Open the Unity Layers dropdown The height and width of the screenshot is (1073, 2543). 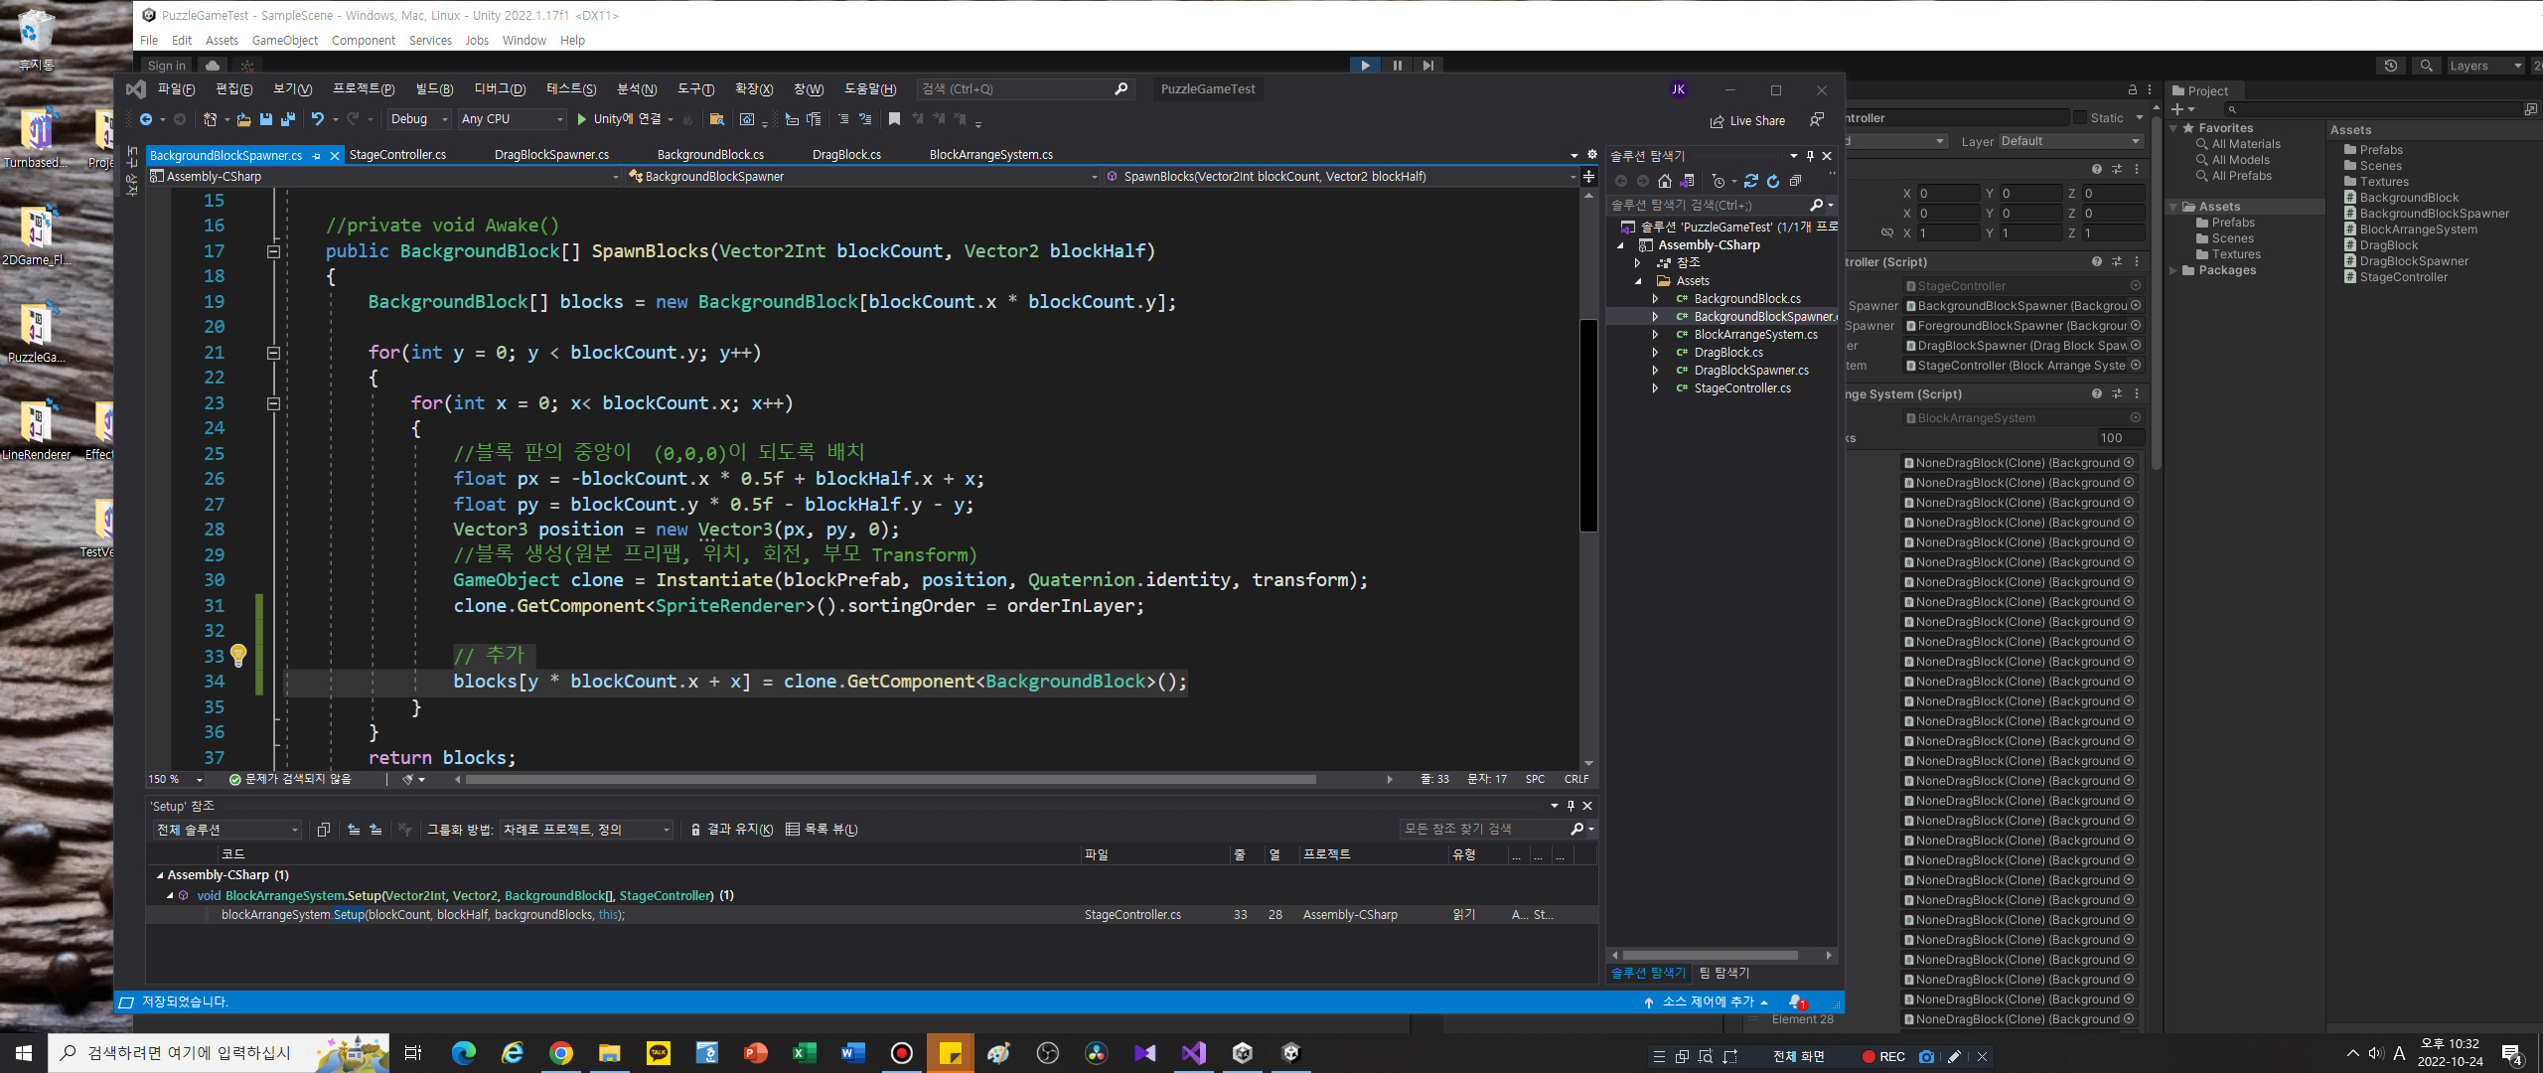(2484, 66)
